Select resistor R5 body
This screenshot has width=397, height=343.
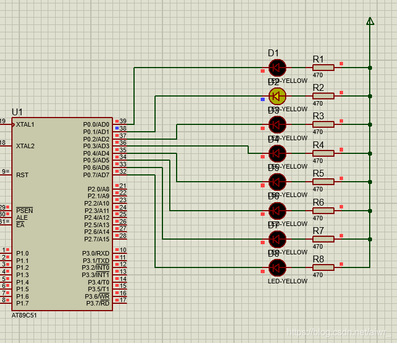(x=323, y=182)
